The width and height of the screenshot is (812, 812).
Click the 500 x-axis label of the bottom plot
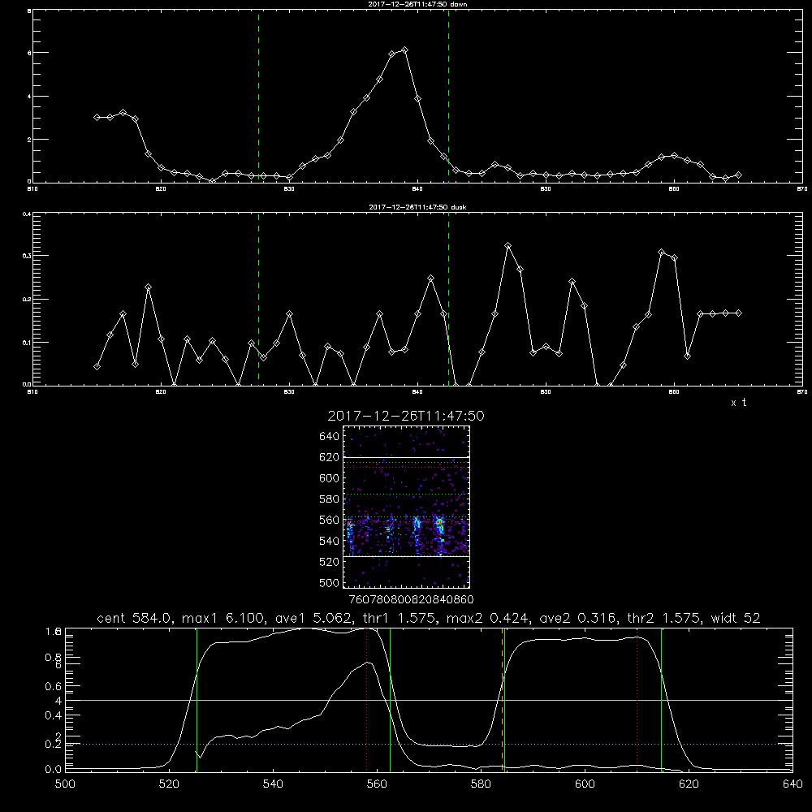65,784
